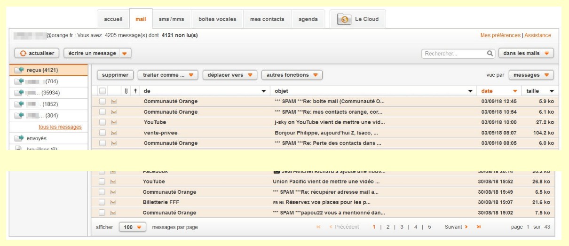Click the attachment paperclip column icon
The width and height of the screenshot is (569, 246).
[126, 91]
